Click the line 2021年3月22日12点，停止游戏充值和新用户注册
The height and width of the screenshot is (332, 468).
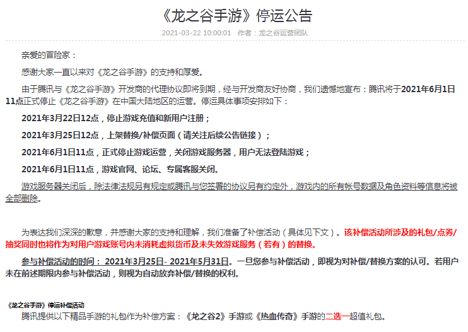(x=116, y=118)
